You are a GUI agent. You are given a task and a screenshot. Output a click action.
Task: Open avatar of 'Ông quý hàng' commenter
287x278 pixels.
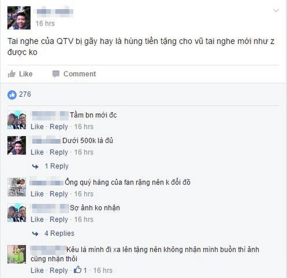(x=17, y=187)
